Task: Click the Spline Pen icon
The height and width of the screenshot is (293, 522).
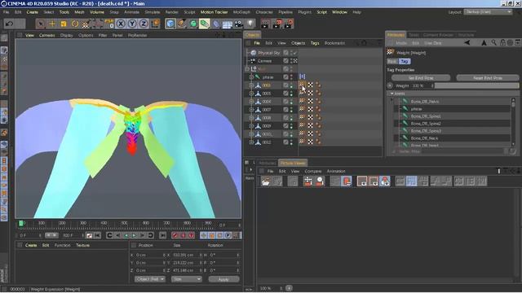Action: (x=182, y=24)
